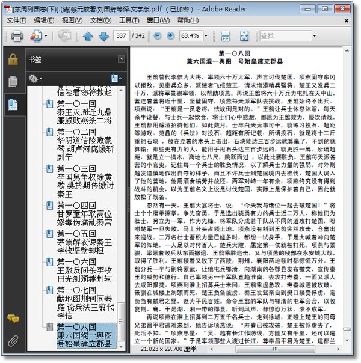Open the Attachments paperclip icon
Viewport: 361px width, 363px height.
(13, 341)
